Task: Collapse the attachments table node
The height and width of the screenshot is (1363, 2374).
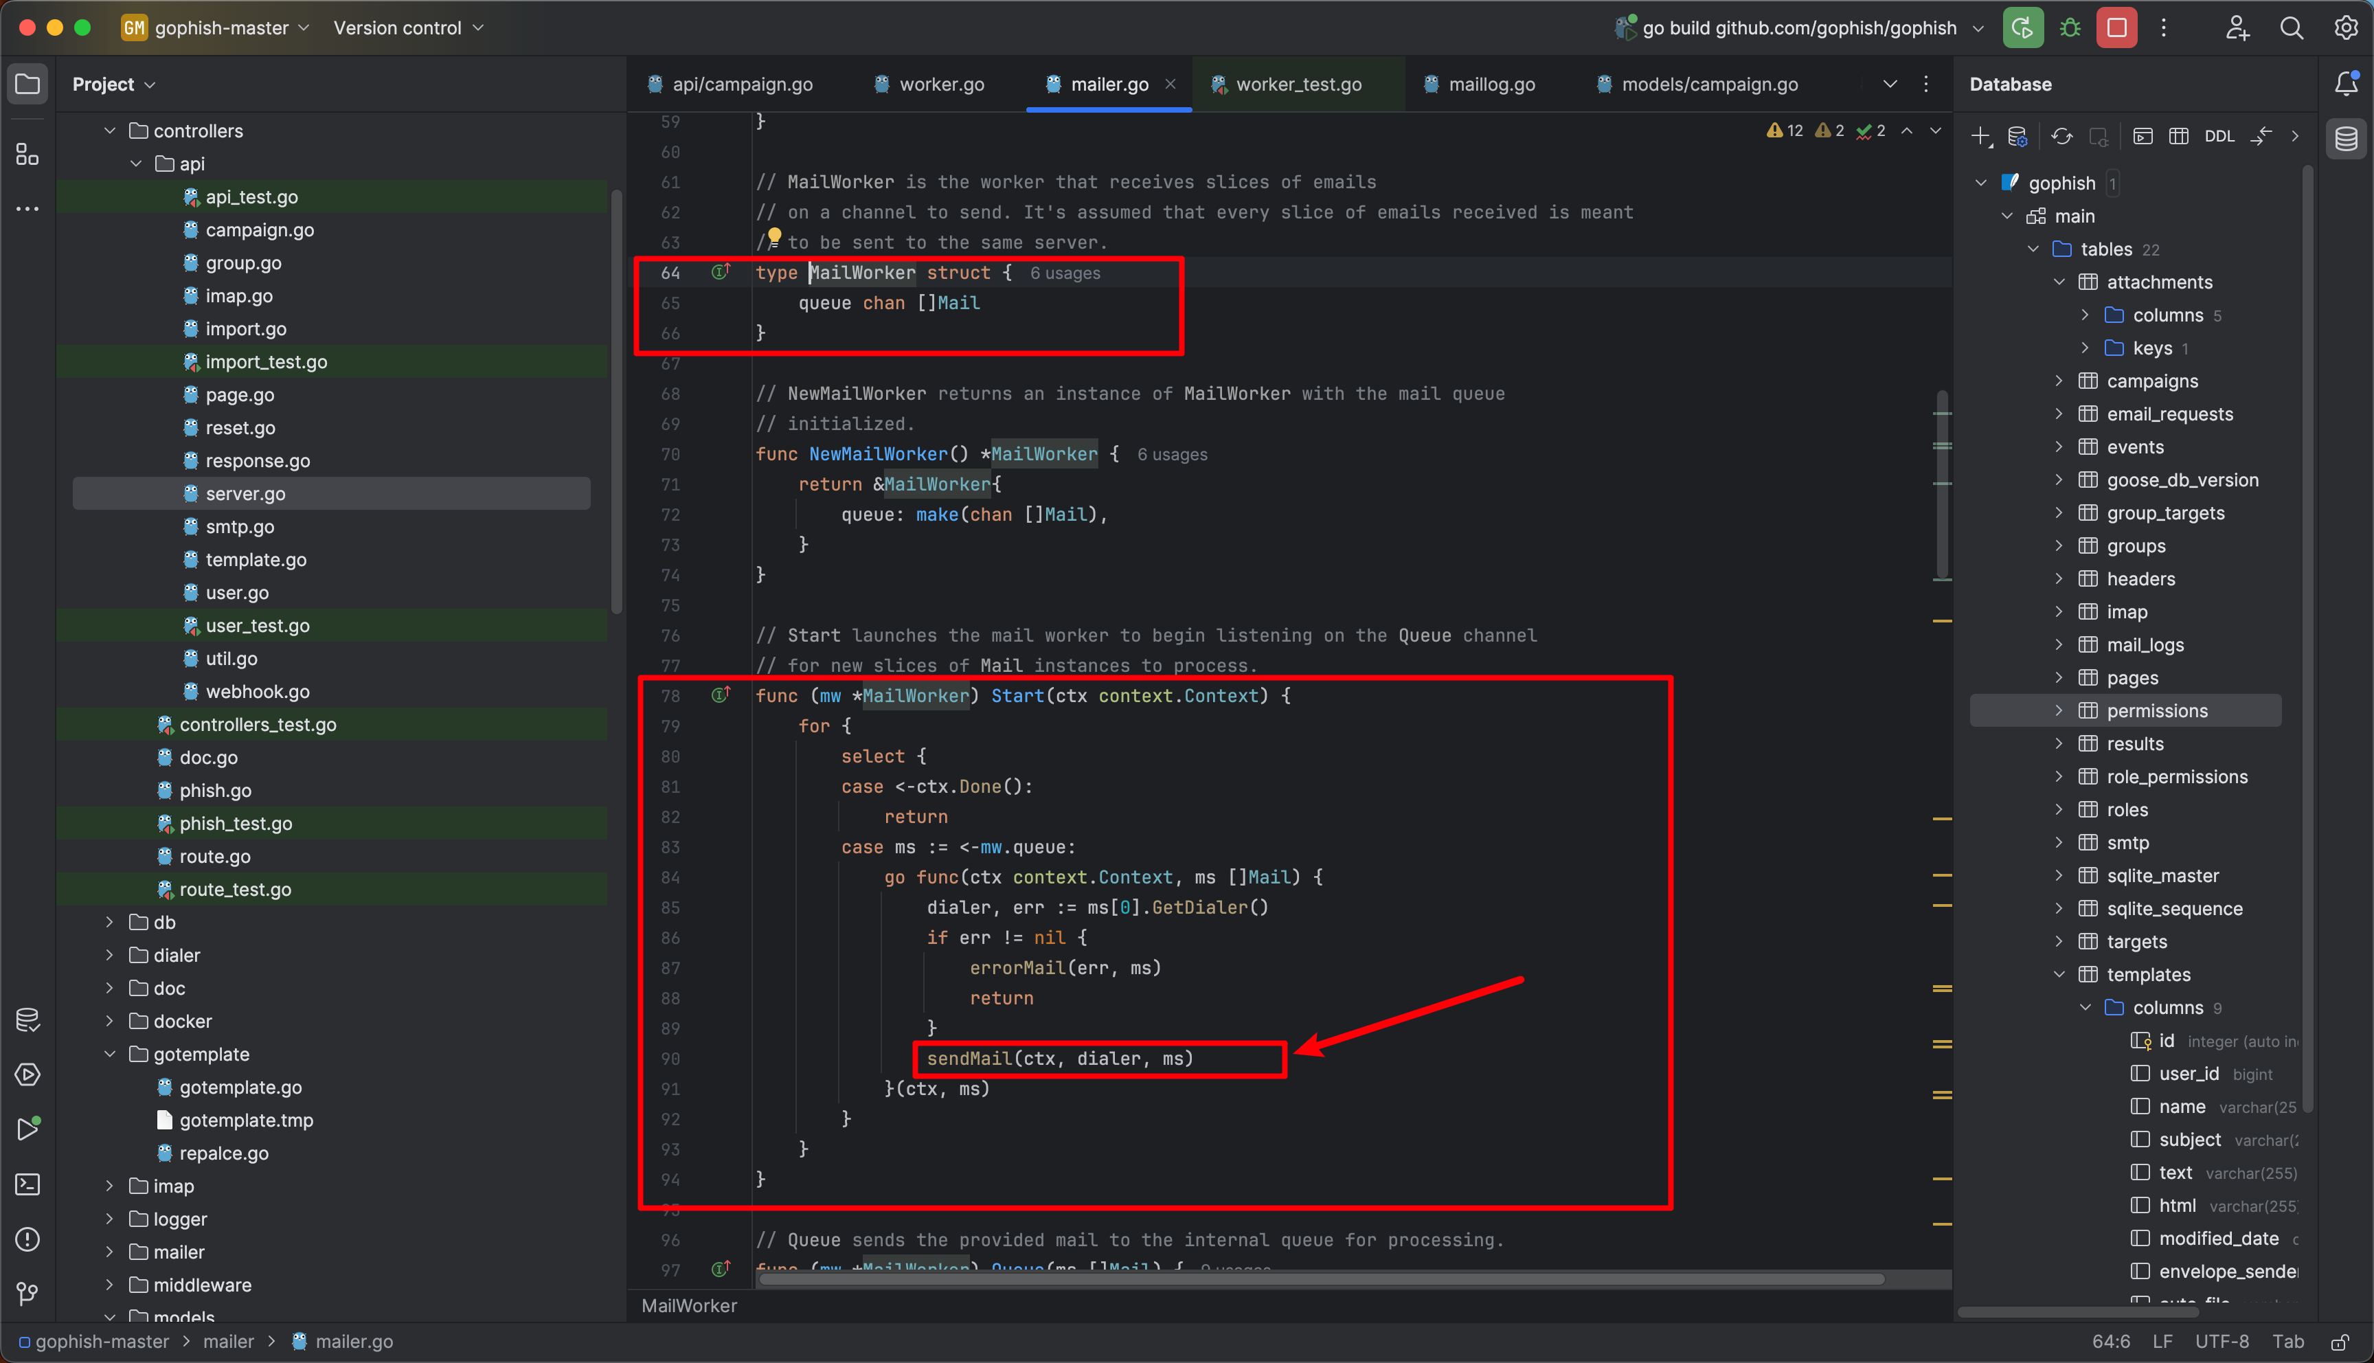Action: (2059, 282)
